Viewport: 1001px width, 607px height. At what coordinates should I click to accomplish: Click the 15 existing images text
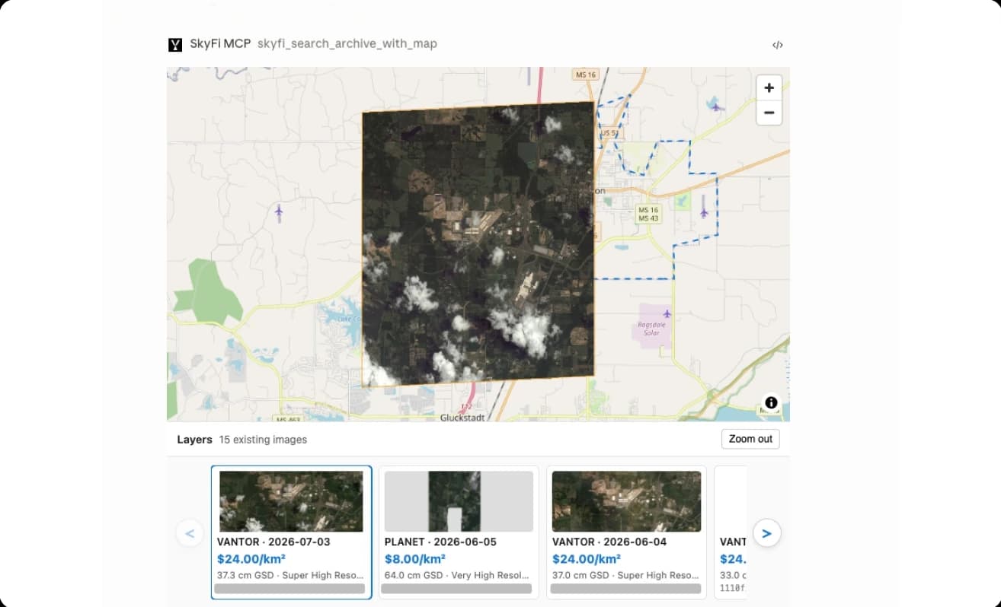tap(263, 440)
